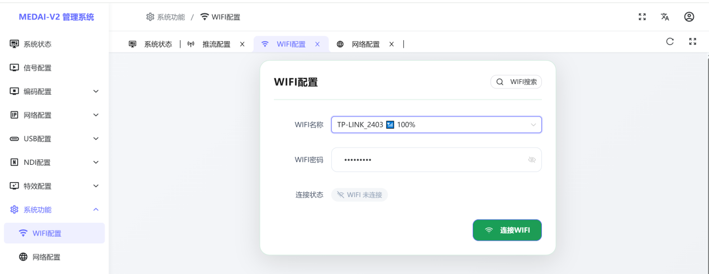Click the refresh icon in tab bar

point(670,41)
